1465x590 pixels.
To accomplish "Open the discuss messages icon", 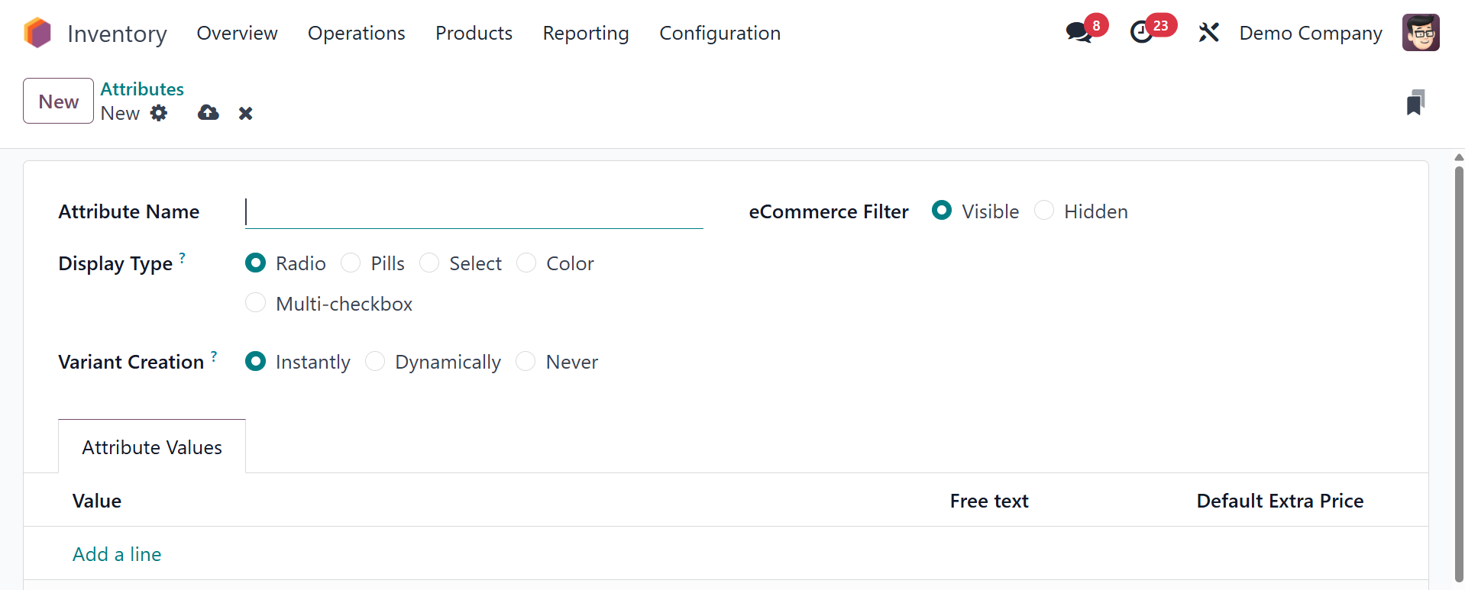I will (1079, 33).
